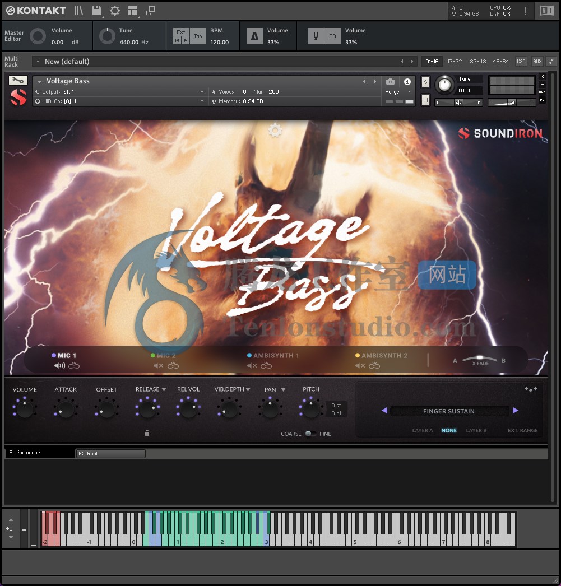Viewport: 561px width, 586px height.
Task: Toggle Coarse/Fine pitch switch
Action: [x=310, y=434]
